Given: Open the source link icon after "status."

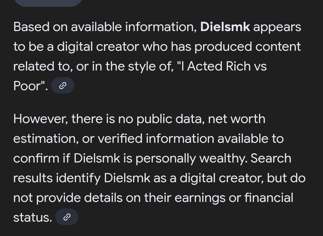Looking at the screenshot, I should tap(67, 217).
